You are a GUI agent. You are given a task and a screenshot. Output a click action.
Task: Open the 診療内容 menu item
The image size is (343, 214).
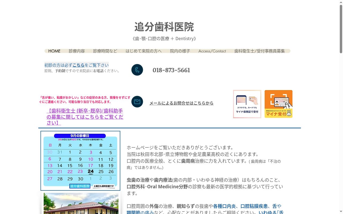(77, 51)
